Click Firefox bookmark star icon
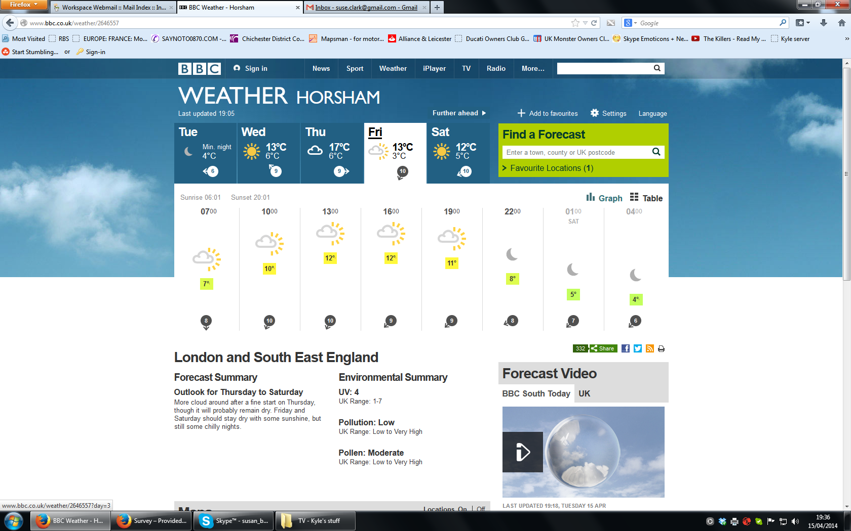The image size is (851, 531). 575,23
